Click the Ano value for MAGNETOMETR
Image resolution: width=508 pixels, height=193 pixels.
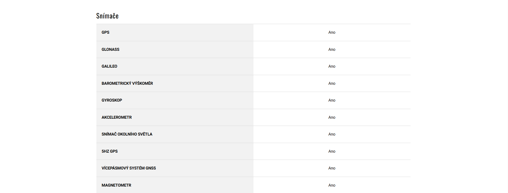[x=332, y=185]
